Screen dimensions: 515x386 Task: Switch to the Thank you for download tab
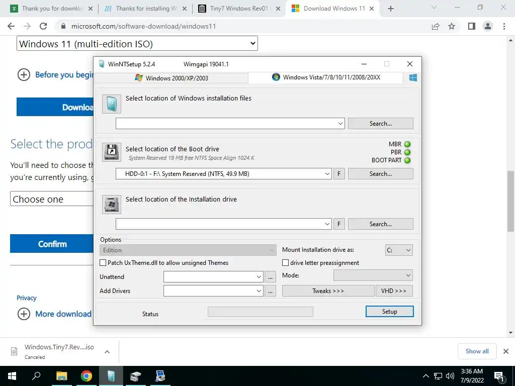click(52, 9)
